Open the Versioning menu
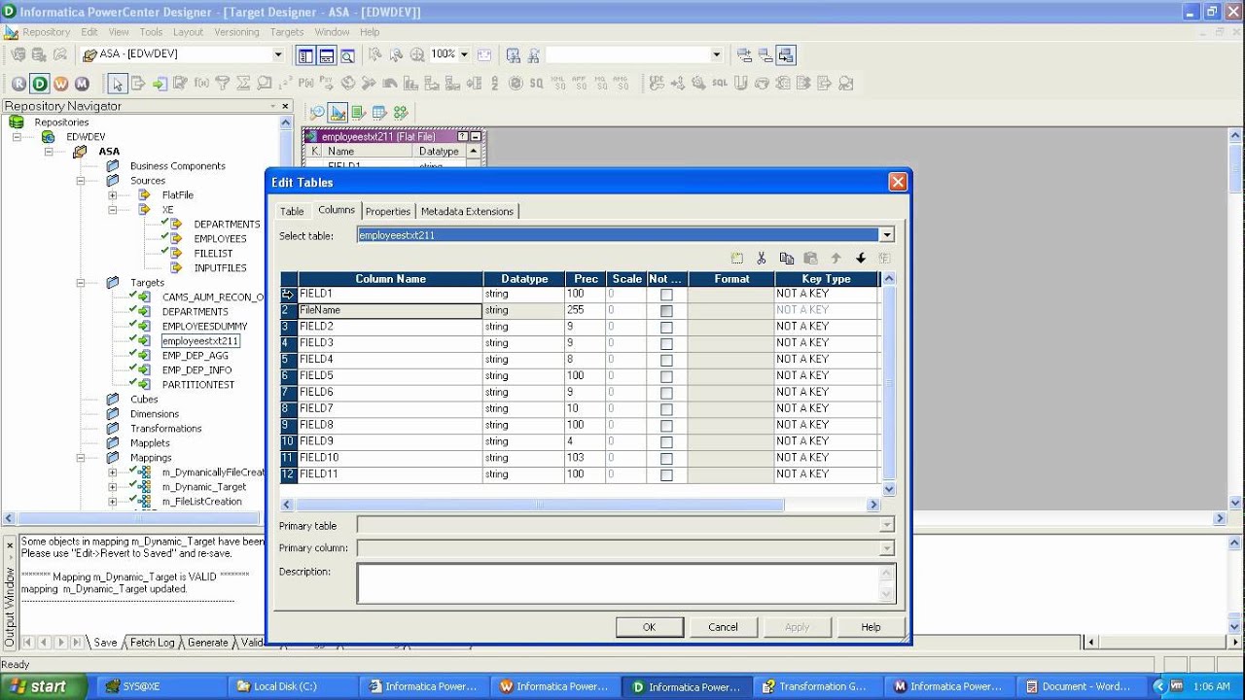 click(x=237, y=32)
